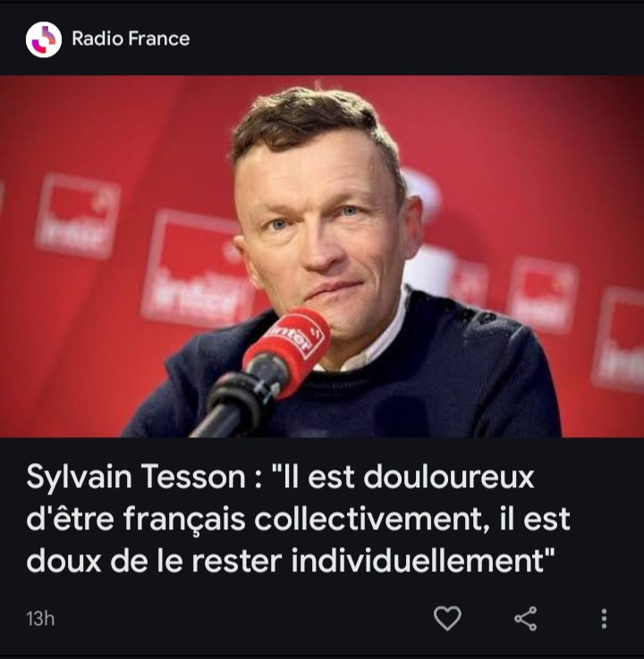Screen dimensions: 644x659
Task: Click the word "France" in the source label
Action: [x=159, y=38]
